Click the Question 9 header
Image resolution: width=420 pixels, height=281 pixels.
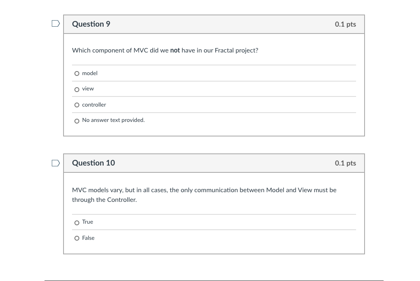(91, 24)
